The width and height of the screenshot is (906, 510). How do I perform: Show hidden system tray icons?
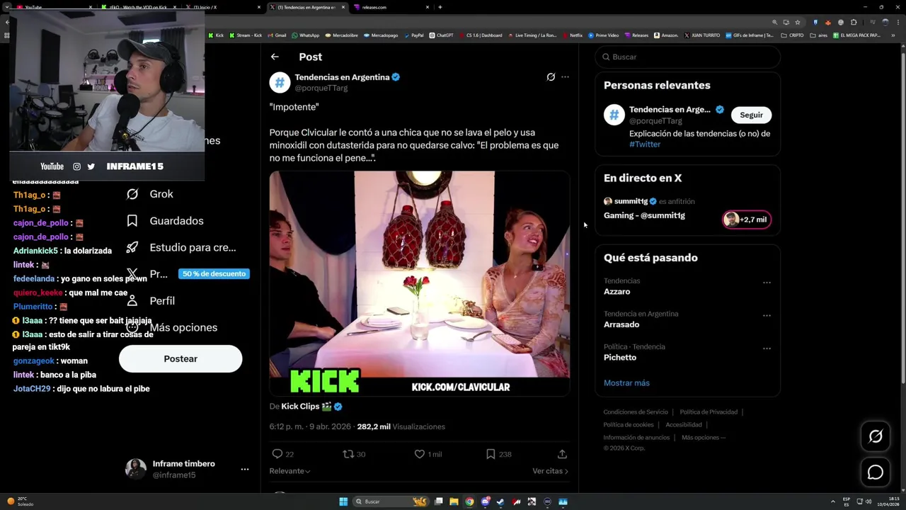[833, 501]
